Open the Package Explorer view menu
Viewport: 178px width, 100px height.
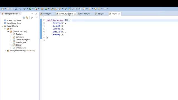[36, 17]
